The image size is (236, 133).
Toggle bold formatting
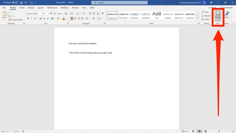tap(28, 19)
